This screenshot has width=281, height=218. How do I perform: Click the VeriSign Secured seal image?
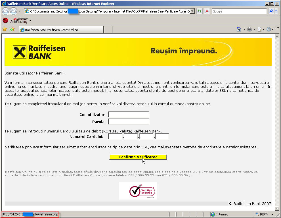138,191
